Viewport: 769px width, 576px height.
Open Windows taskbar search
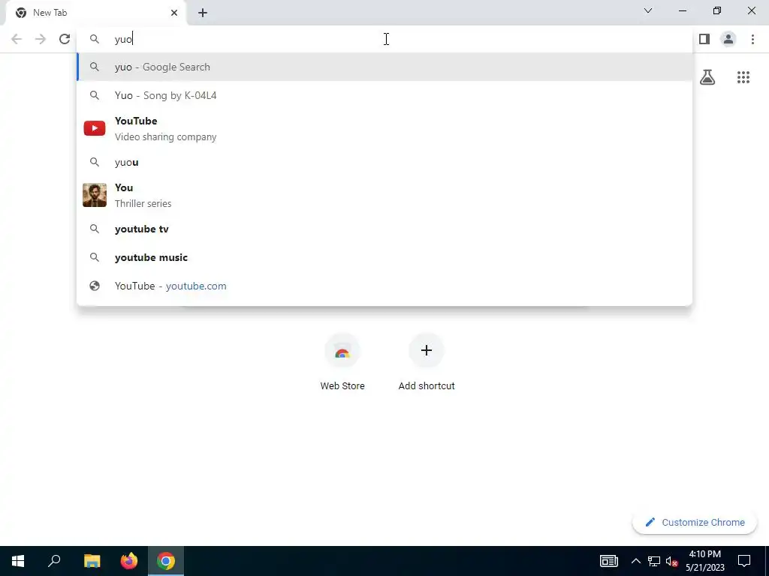[54, 561]
